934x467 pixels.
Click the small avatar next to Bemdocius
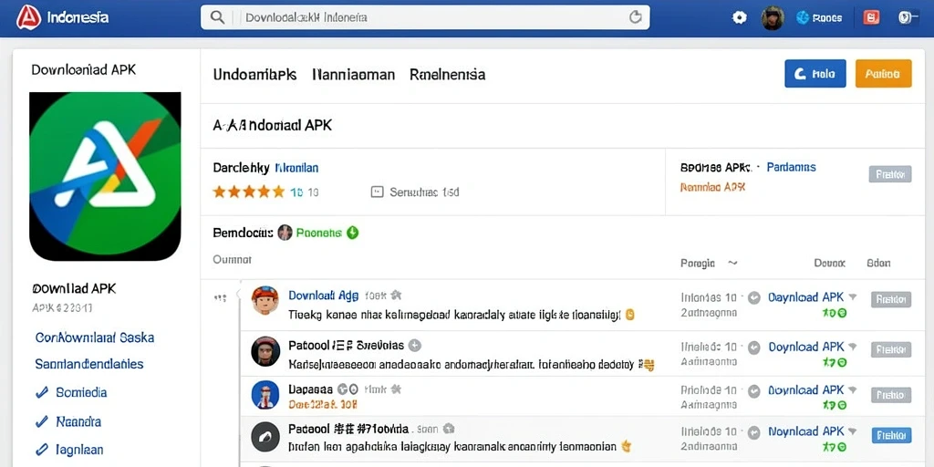pos(285,233)
